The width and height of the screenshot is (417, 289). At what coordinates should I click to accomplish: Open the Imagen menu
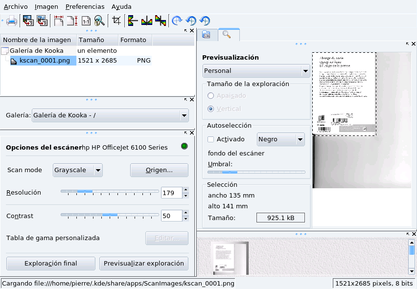(46, 7)
